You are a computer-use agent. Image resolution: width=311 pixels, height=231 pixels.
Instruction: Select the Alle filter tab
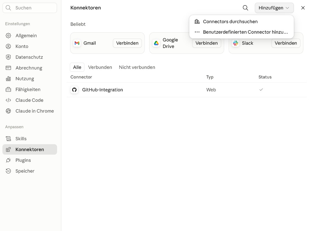click(x=77, y=67)
